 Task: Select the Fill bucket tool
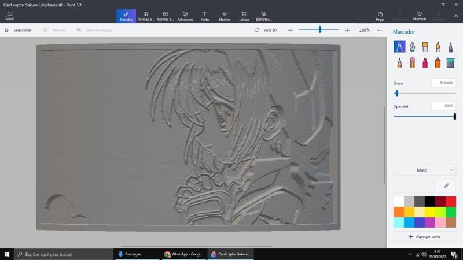point(450,63)
